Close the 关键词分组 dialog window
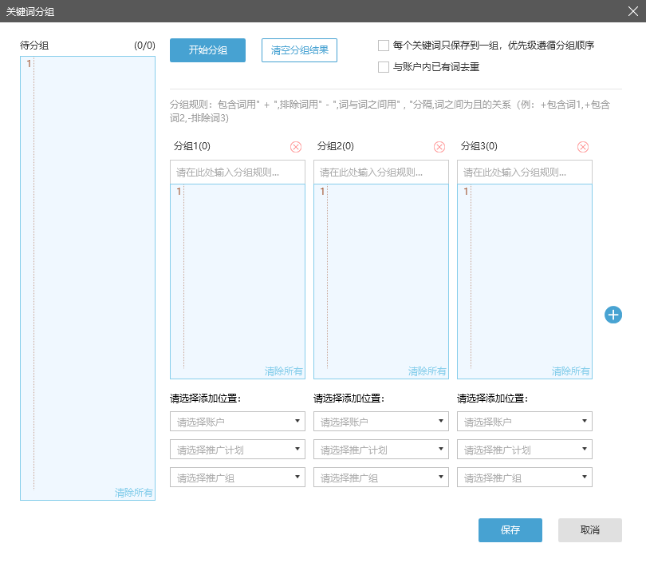The width and height of the screenshot is (646, 571). click(x=634, y=11)
